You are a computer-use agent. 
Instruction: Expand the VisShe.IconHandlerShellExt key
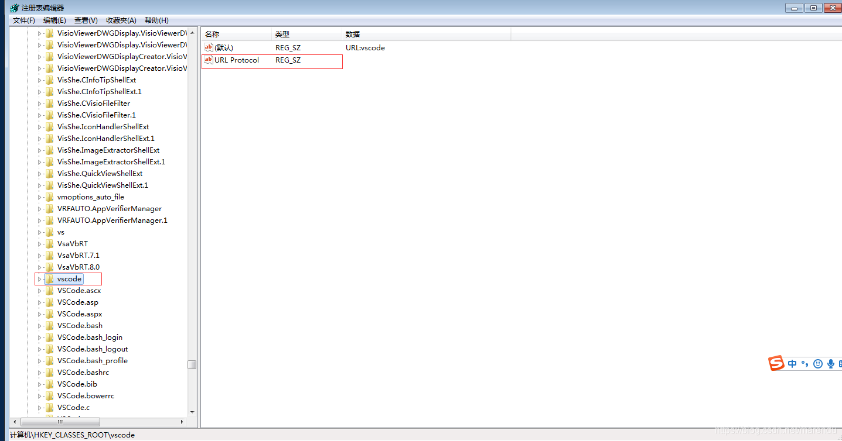pyautogui.click(x=40, y=127)
